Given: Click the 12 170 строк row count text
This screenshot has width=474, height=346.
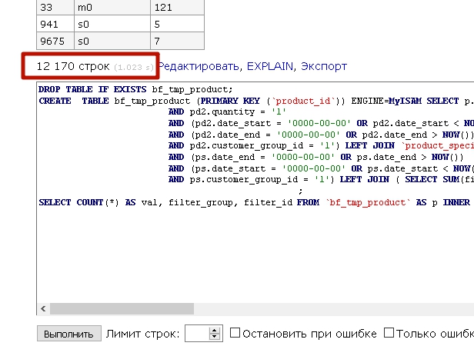Looking at the screenshot, I should [x=72, y=67].
